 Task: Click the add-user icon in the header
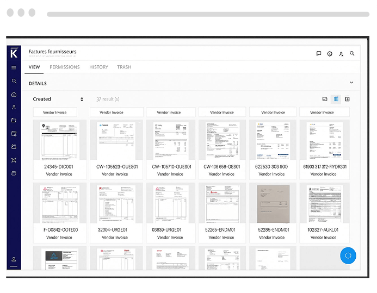(341, 53)
